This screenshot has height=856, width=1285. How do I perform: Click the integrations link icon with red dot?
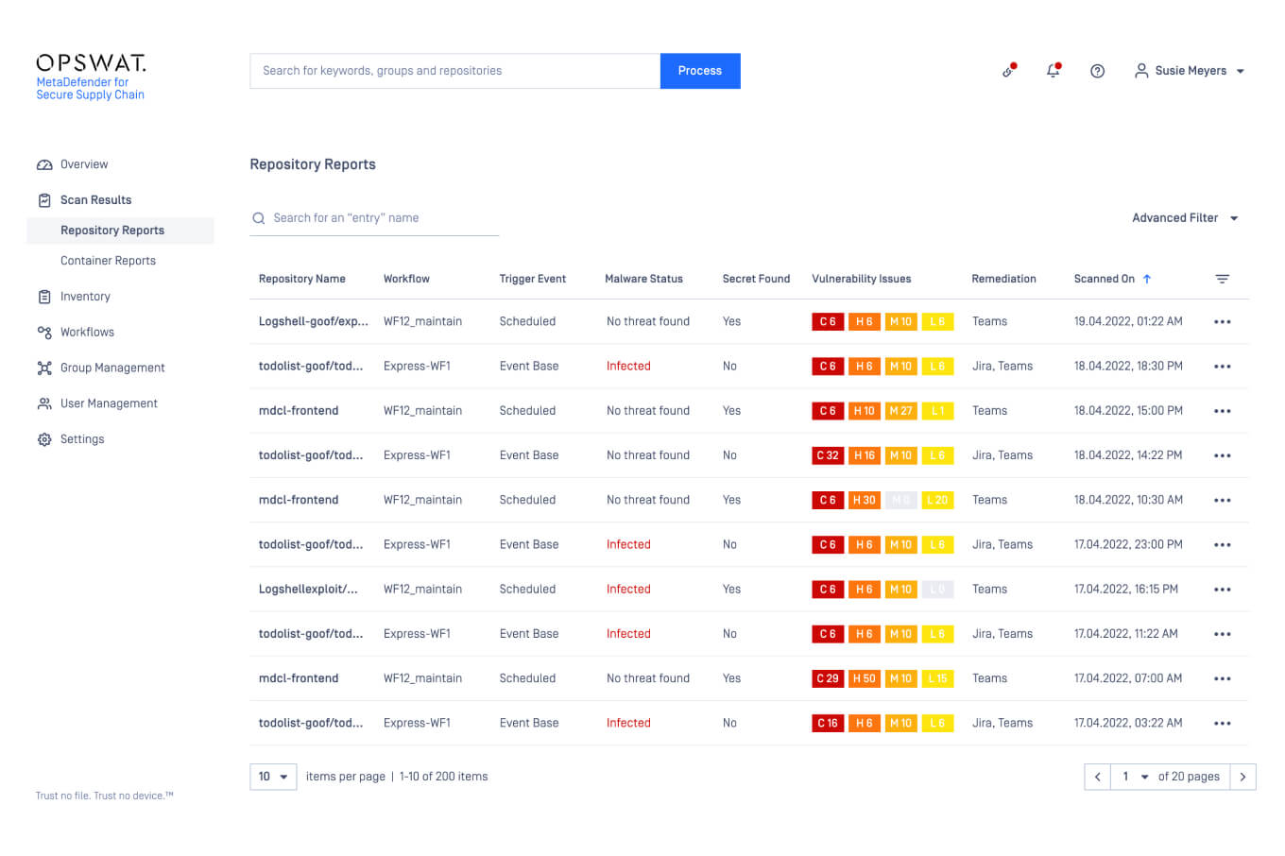(x=1008, y=71)
